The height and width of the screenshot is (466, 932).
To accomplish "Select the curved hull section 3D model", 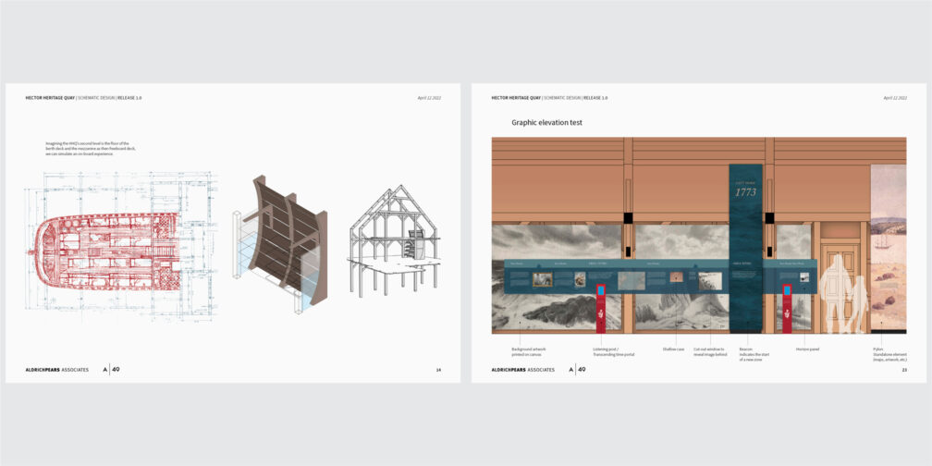I will [280, 240].
